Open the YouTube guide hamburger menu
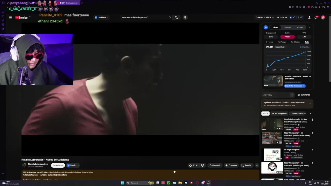The height and width of the screenshot is (186, 331). click(x=10, y=18)
